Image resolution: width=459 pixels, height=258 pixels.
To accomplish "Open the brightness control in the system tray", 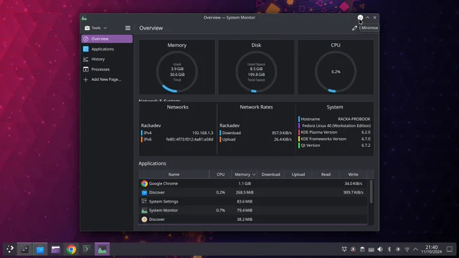I will [398, 249].
